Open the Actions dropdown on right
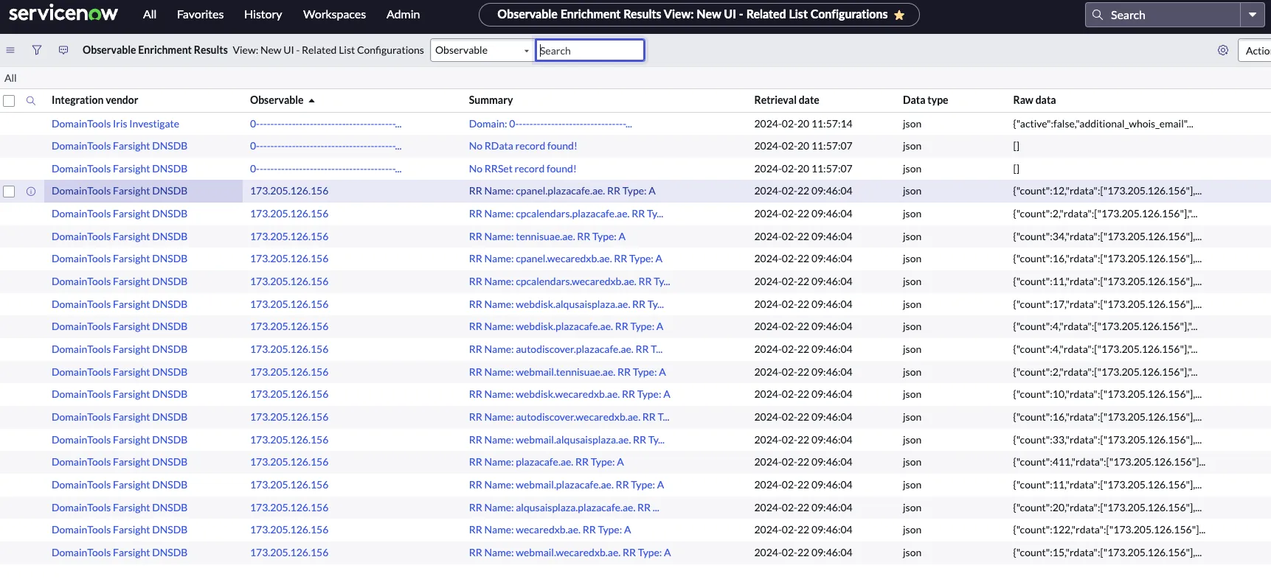Viewport: 1271px width, 582px height. [x=1255, y=50]
